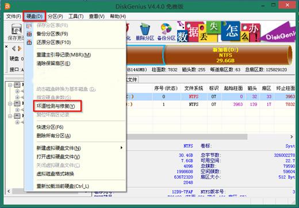
Task: Collapse the second disk tree node
Action: click(10, 104)
